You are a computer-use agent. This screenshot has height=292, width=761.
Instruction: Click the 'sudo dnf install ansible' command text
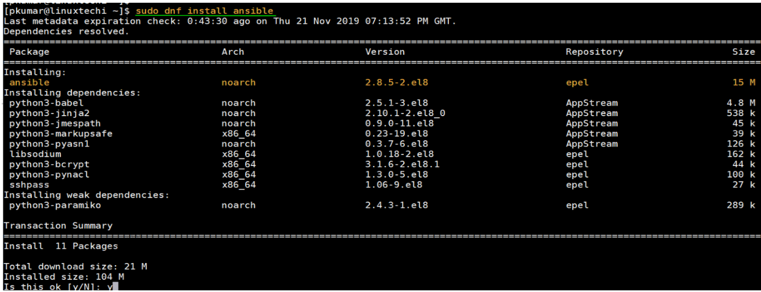pos(204,11)
